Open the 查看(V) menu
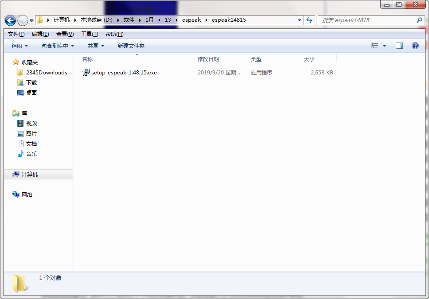 pyautogui.click(x=65, y=34)
